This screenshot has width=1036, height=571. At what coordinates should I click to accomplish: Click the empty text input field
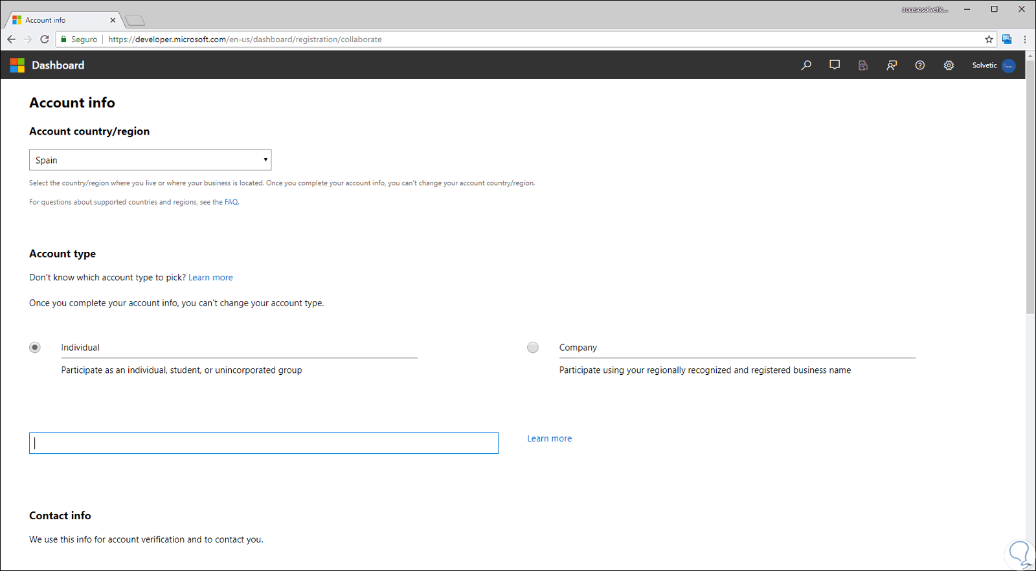[x=264, y=443]
